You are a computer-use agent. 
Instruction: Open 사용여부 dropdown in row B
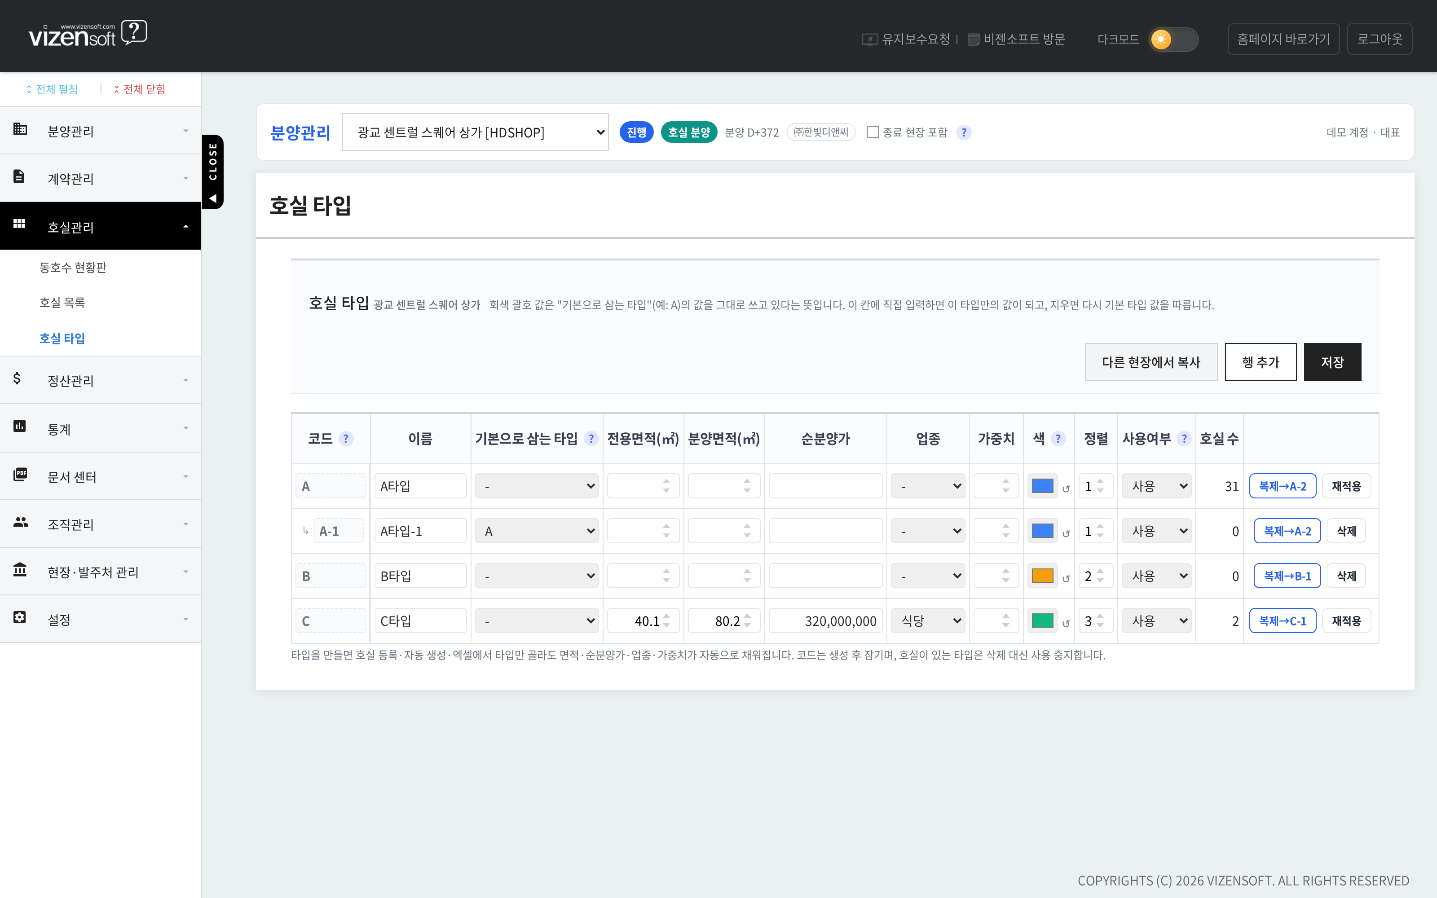coord(1156,576)
